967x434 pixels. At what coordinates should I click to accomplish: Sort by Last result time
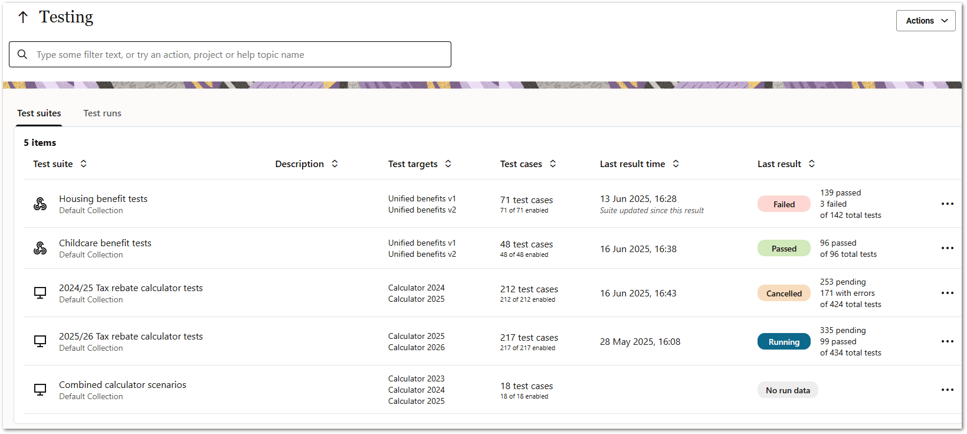pyautogui.click(x=675, y=164)
